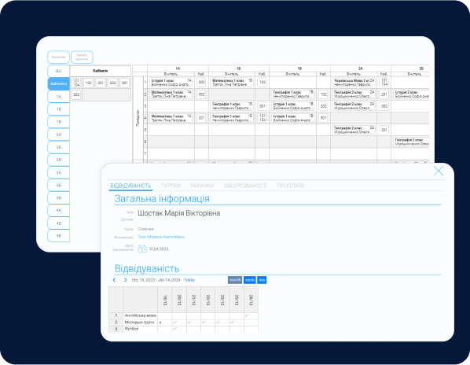
Task: Select class 2А in the sidebar
Action: point(59,135)
